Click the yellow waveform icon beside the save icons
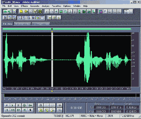141x119 pixels. coord(40,11)
